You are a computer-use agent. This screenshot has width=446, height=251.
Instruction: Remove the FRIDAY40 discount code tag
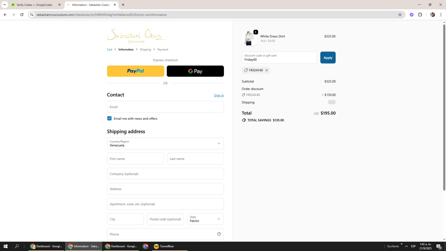(267, 70)
